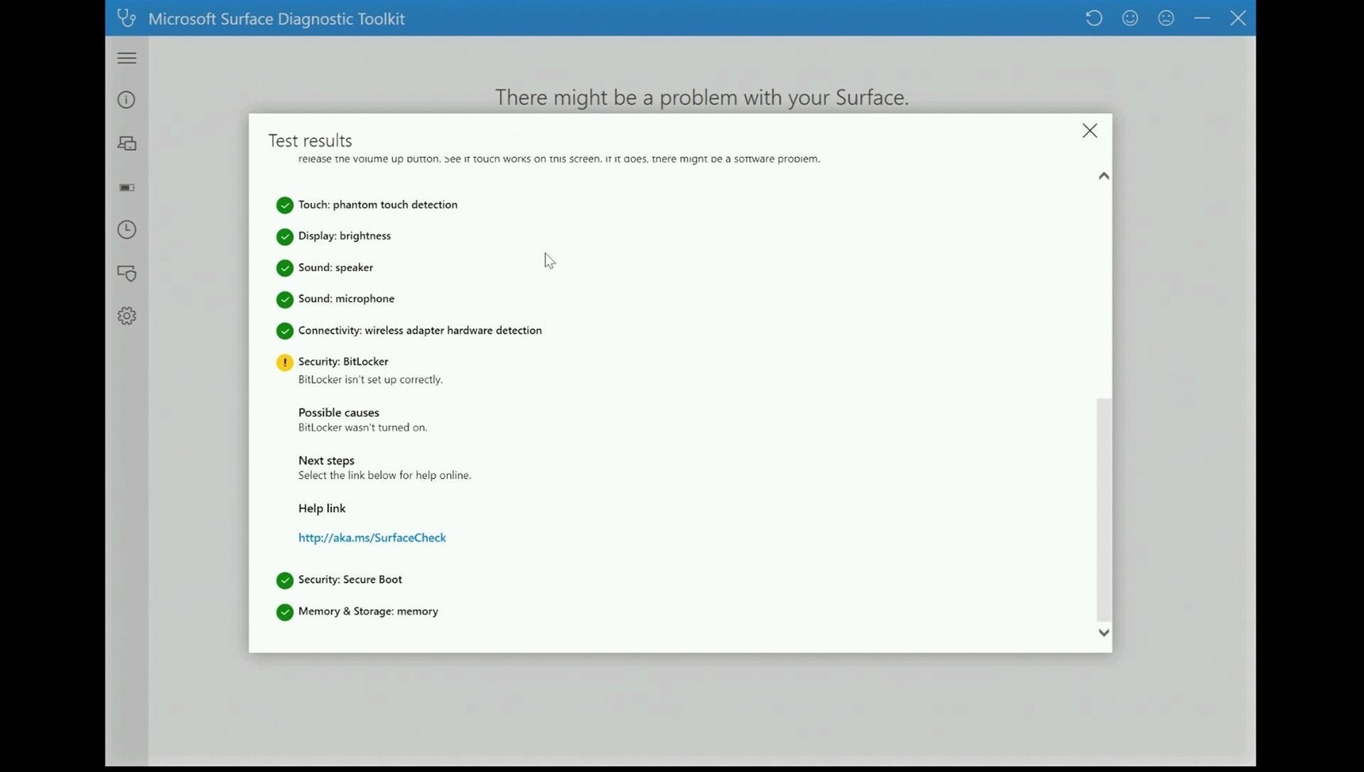The image size is (1364, 772).
Task: Click the 'Possible causes' heading
Action: pyautogui.click(x=338, y=412)
